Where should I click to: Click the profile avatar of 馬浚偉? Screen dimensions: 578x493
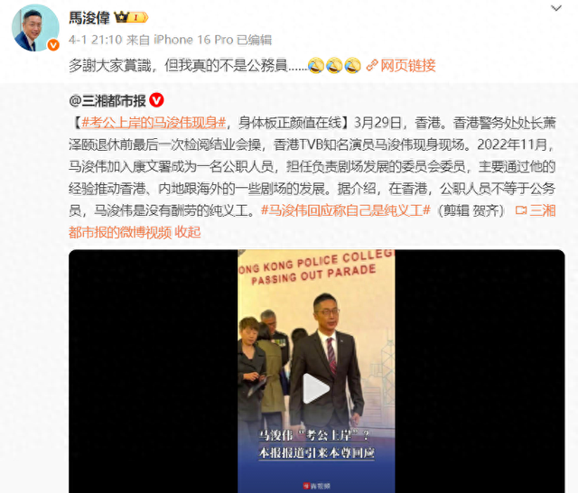35,28
